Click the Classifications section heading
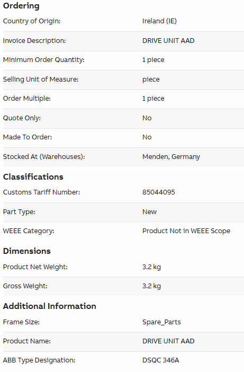This screenshot has height=372, width=244. [x=33, y=177]
